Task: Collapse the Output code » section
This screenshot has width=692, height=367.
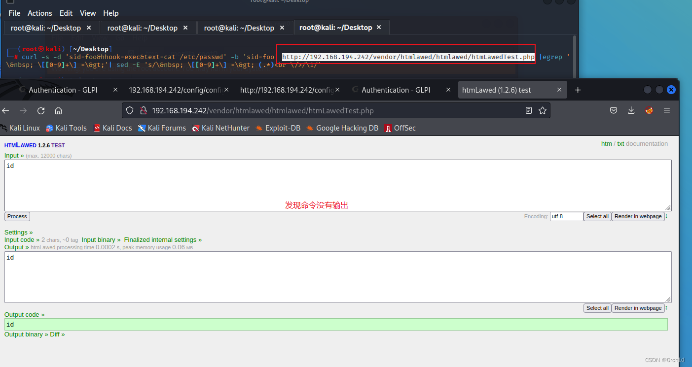Action: [x=25, y=314]
